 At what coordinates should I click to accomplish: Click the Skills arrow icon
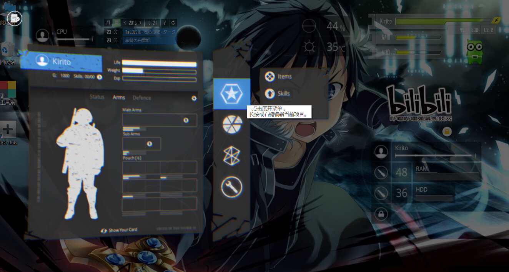[269, 93]
